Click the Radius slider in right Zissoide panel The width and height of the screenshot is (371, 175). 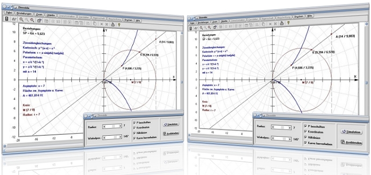281,127
